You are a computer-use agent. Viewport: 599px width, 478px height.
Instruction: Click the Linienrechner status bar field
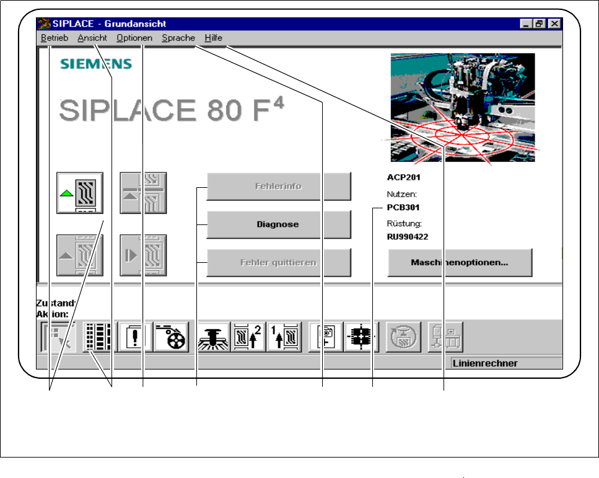tap(506, 363)
